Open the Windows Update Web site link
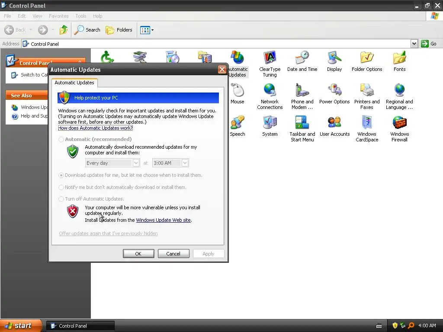The width and height of the screenshot is (443, 332). [x=163, y=220]
